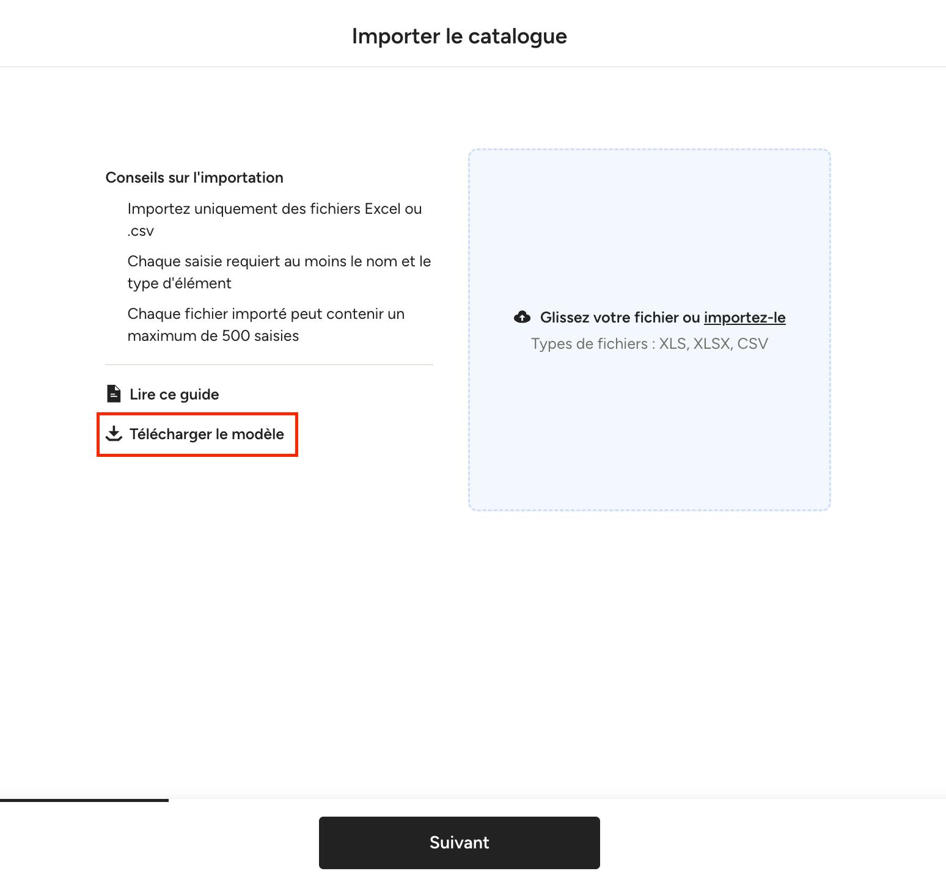The image size is (946, 882).
Task: Click the Glissez votre fichier ou text
Action: (x=620, y=318)
